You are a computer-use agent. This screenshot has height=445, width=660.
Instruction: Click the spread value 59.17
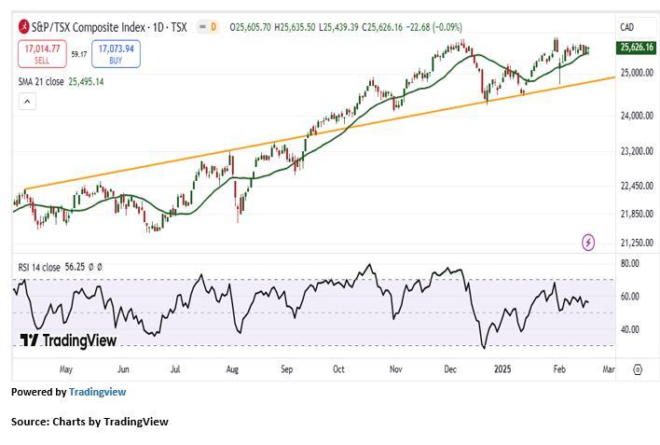click(x=79, y=54)
